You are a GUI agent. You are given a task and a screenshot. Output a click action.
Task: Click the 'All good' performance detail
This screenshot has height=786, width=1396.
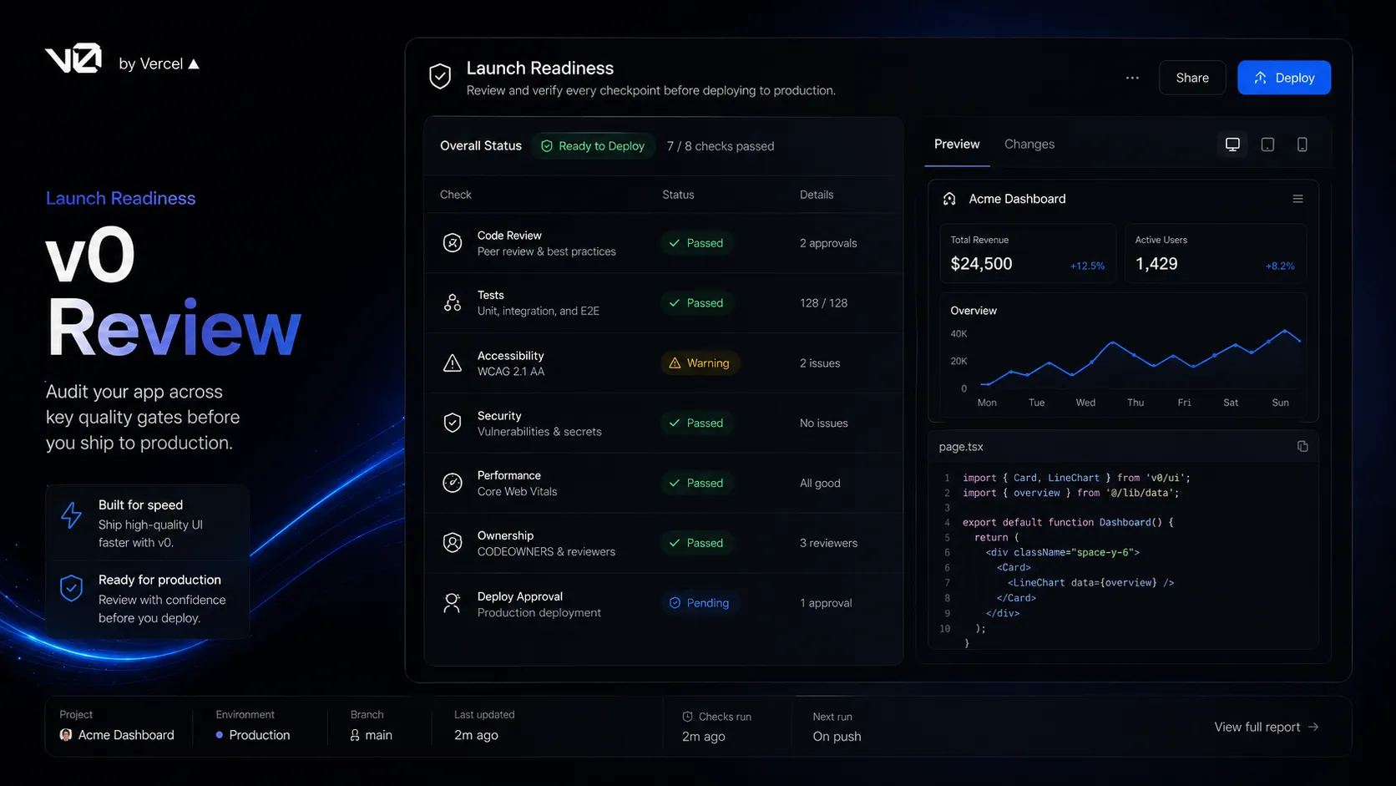tap(820, 484)
